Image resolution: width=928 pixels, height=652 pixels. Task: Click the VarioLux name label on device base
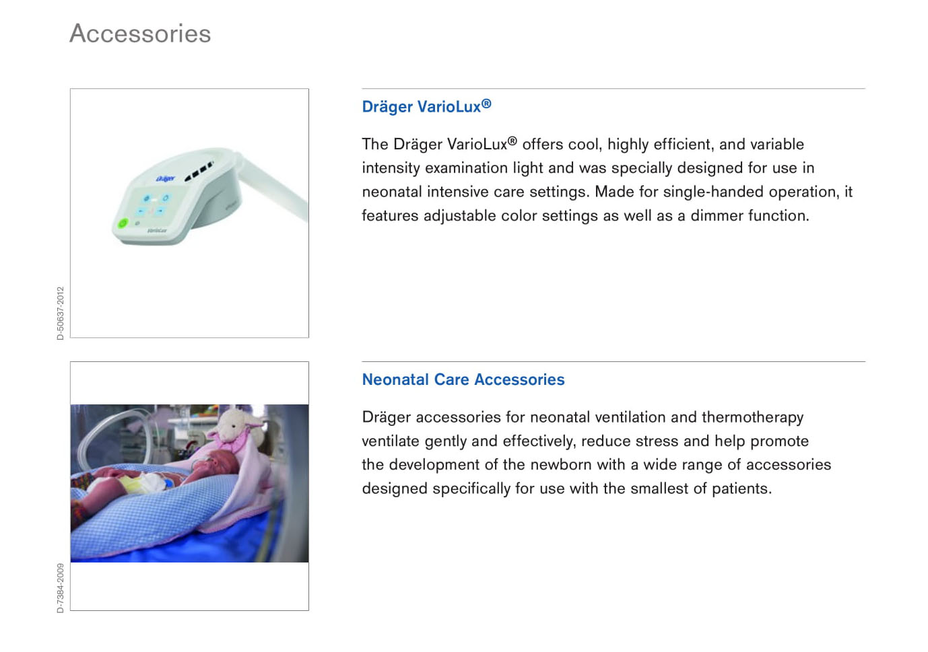157,230
